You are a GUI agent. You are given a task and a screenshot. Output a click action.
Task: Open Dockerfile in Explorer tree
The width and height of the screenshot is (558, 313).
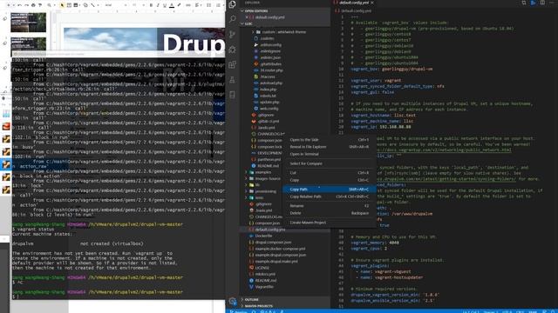coord(263,236)
